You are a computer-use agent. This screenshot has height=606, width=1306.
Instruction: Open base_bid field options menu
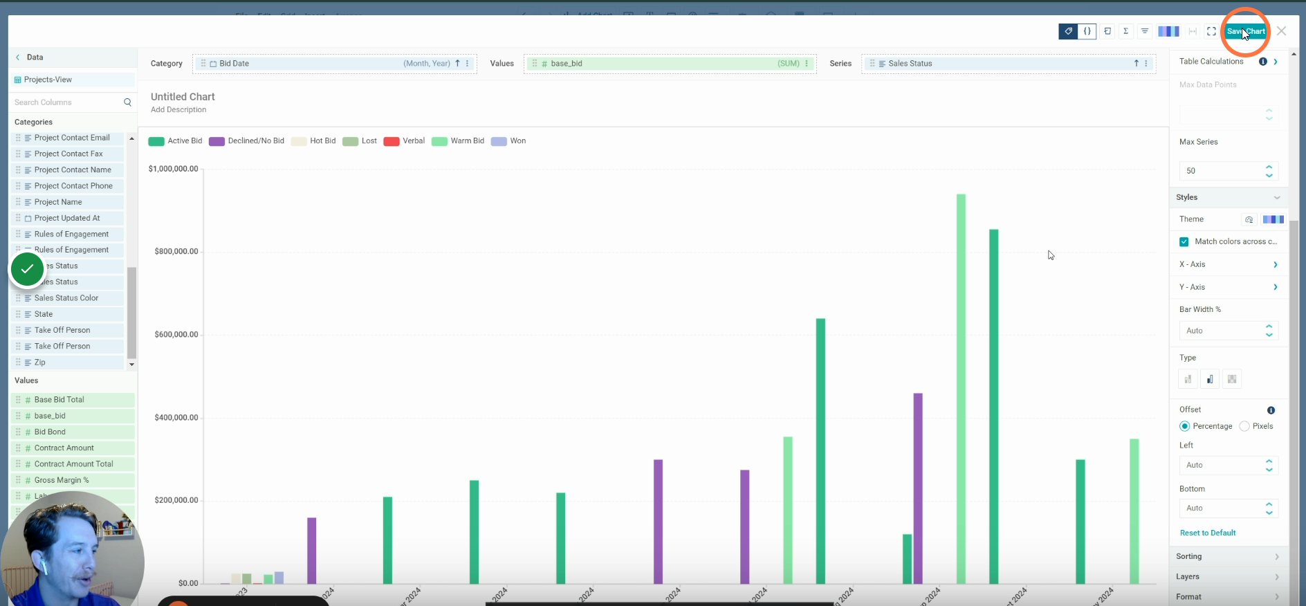[807, 64]
